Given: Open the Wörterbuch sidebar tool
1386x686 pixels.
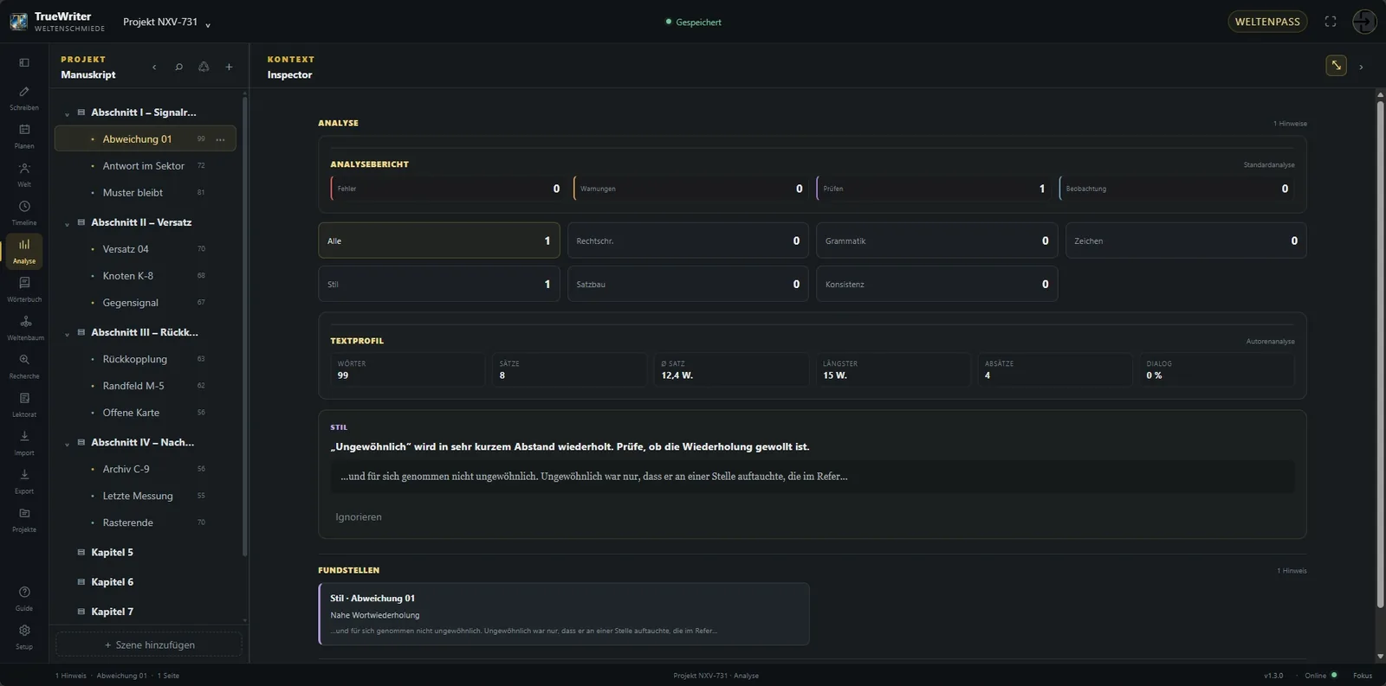Looking at the screenshot, I should coord(24,289).
